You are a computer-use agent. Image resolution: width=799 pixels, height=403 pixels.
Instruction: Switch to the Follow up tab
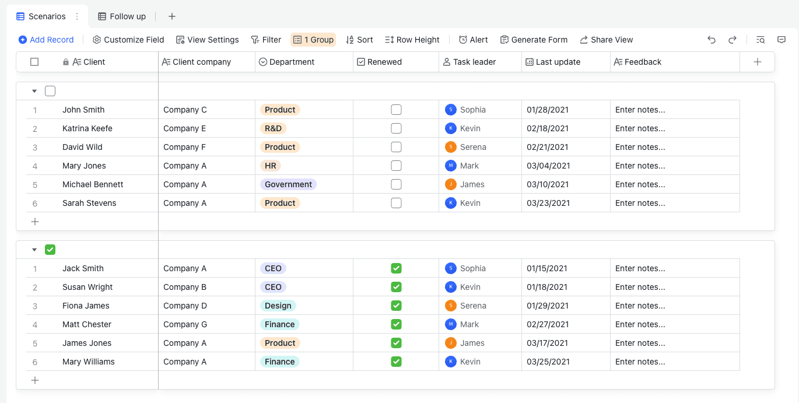click(122, 16)
